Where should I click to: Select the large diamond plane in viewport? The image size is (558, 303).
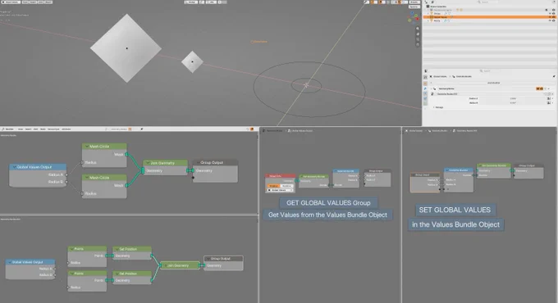pos(126,48)
